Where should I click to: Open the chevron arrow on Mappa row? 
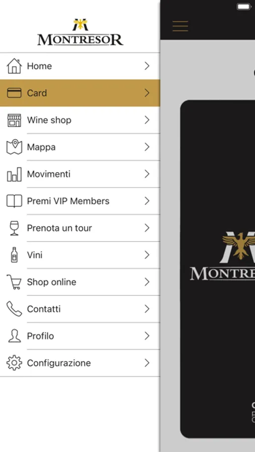147,147
